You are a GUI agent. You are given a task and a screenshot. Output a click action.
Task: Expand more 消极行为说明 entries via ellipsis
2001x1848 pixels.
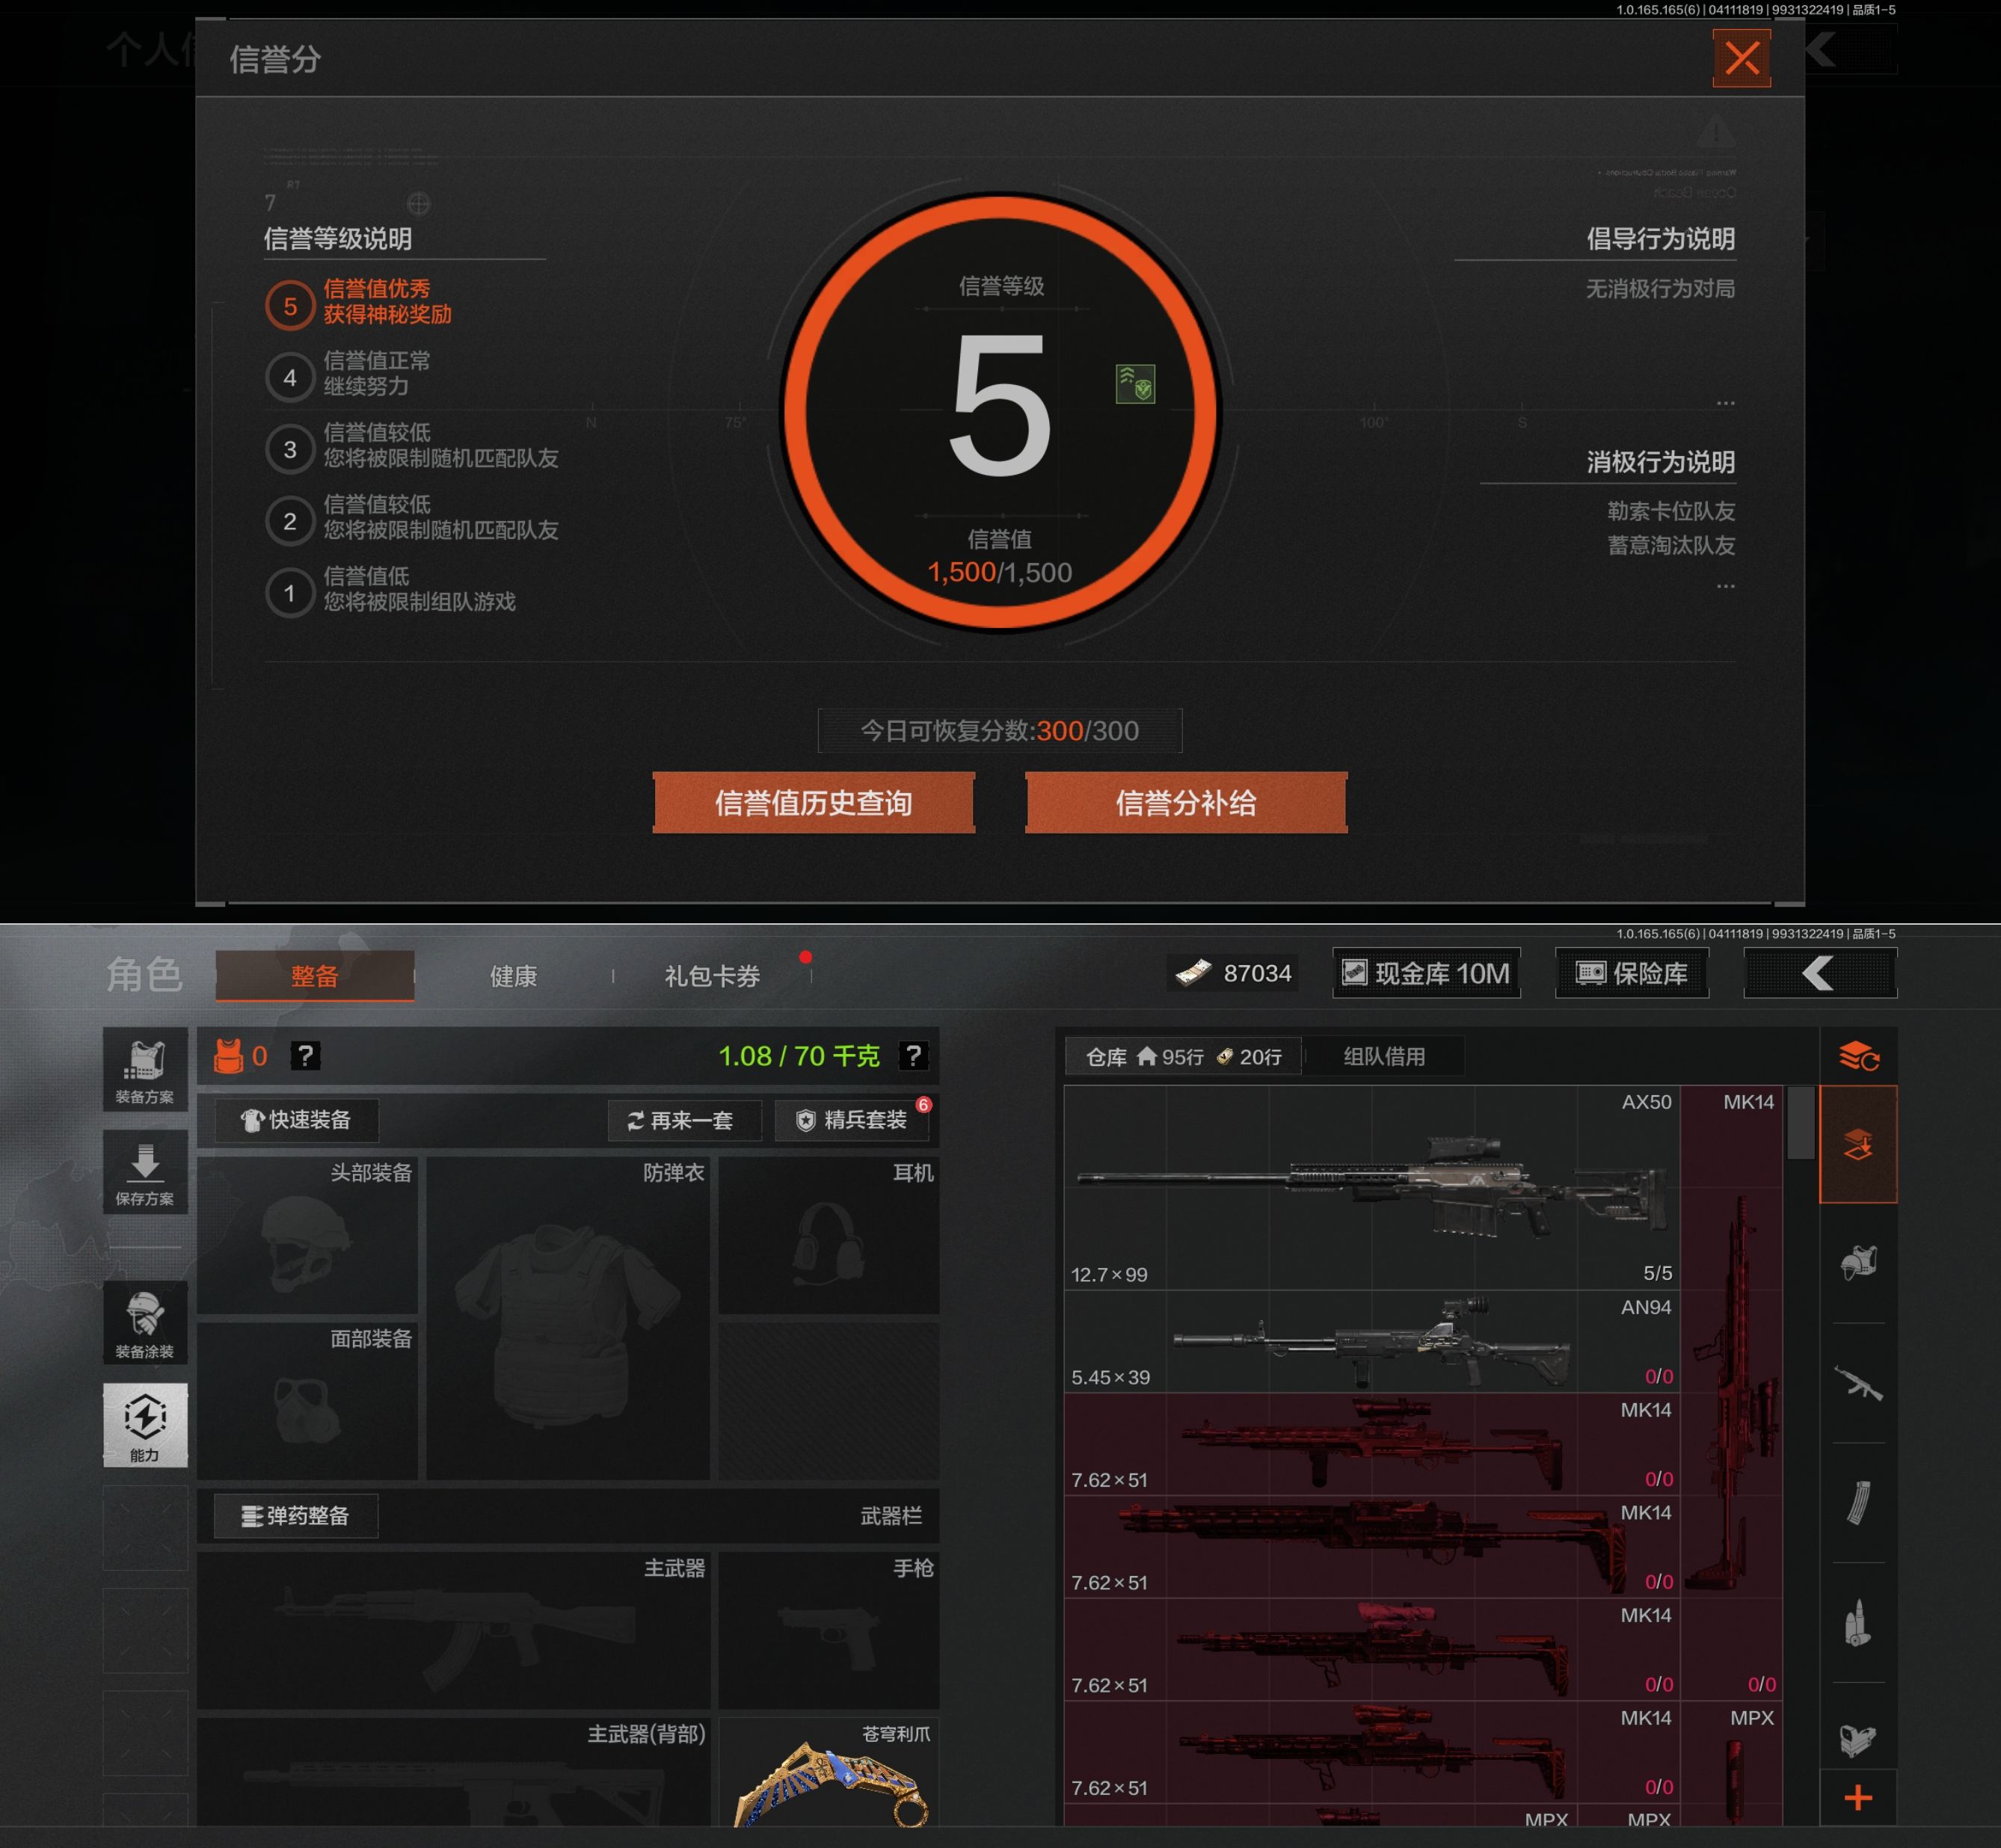[1725, 586]
